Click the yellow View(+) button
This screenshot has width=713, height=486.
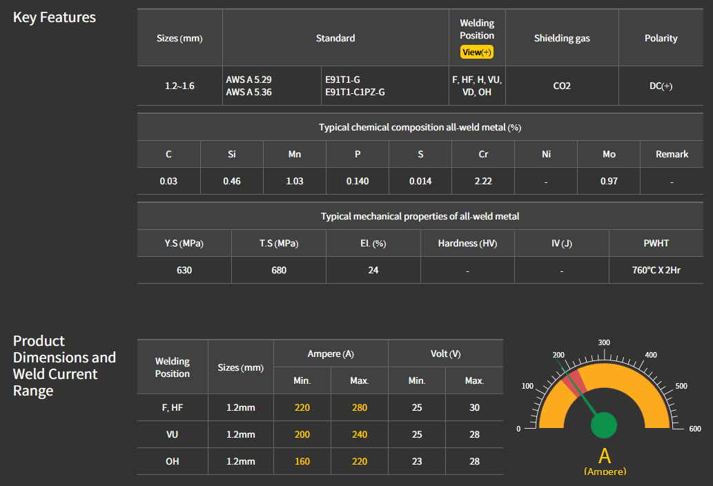pyautogui.click(x=476, y=52)
